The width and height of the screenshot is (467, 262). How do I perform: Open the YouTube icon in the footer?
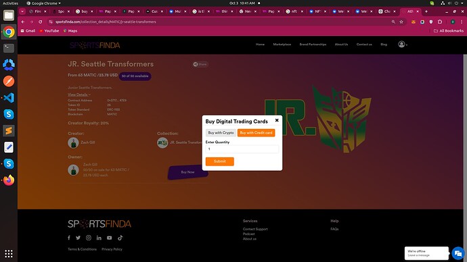(x=109, y=238)
